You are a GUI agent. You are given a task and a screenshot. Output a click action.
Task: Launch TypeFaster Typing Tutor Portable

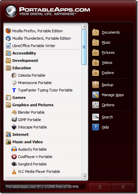click(x=45, y=90)
